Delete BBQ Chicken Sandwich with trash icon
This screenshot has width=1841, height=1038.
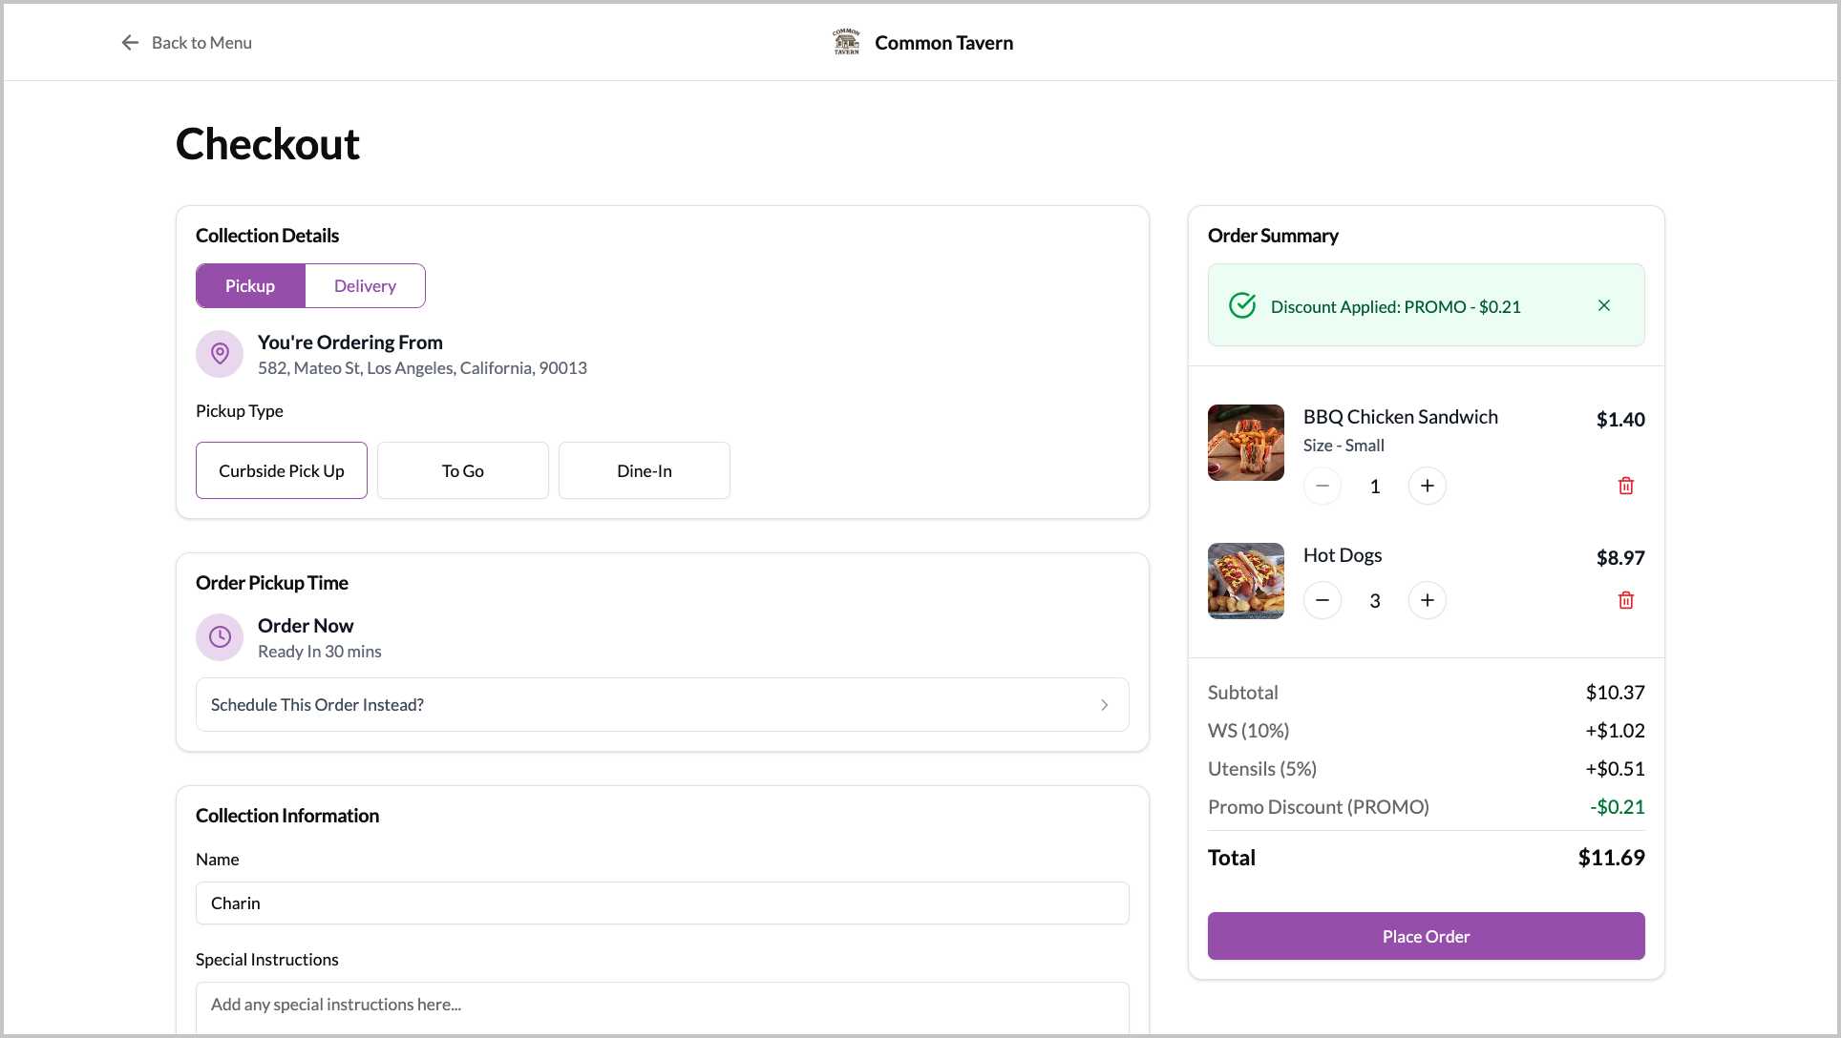[x=1625, y=486]
